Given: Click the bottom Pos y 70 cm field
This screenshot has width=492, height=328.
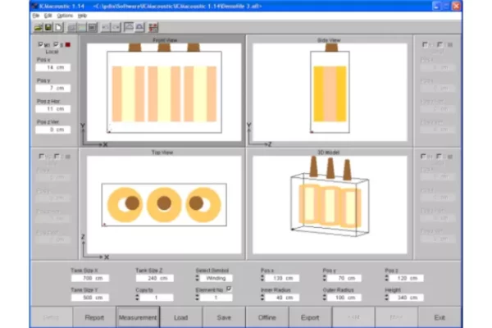Looking at the screenshot, I should pyautogui.click(x=344, y=278).
